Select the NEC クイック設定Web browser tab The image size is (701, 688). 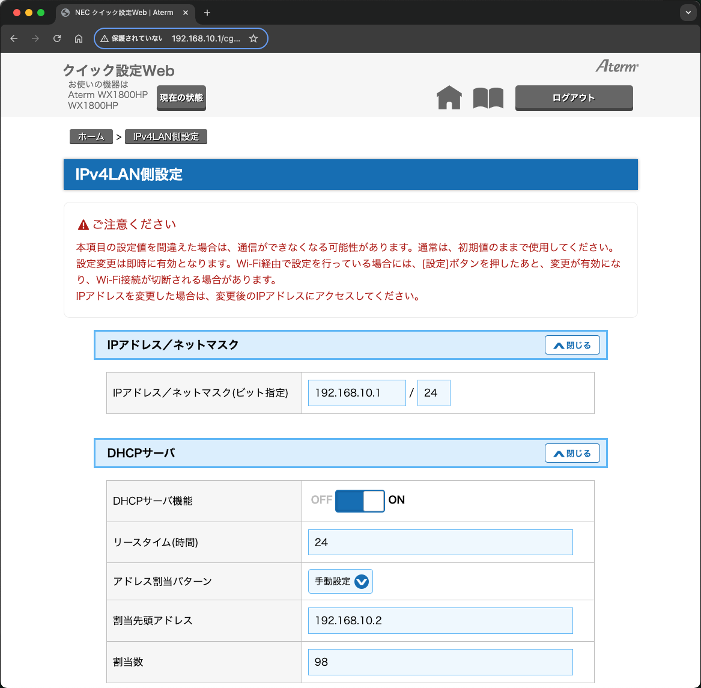click(125, 13)
